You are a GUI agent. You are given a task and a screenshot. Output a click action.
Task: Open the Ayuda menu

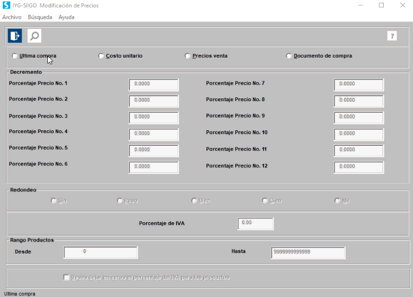tap(66, 17)
